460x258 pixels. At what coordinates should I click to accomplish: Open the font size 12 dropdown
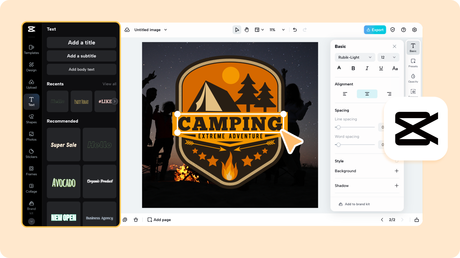pos(388,57)
